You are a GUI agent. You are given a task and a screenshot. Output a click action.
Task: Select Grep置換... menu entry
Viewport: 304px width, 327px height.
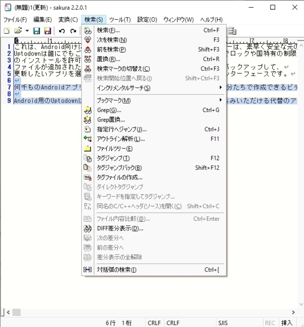pos(154,120)
